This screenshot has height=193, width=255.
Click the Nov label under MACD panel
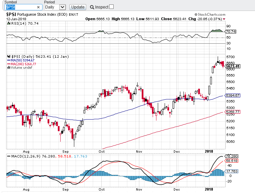139,190
